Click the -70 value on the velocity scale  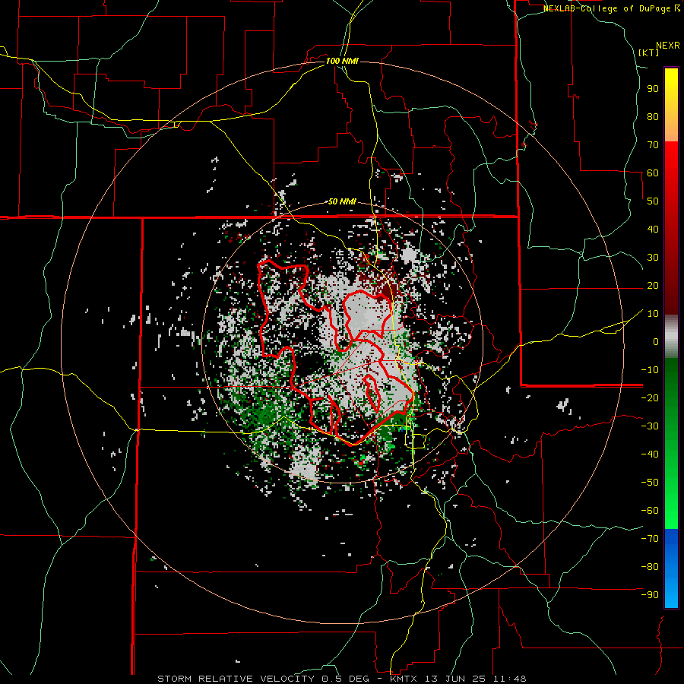(650, 539)
